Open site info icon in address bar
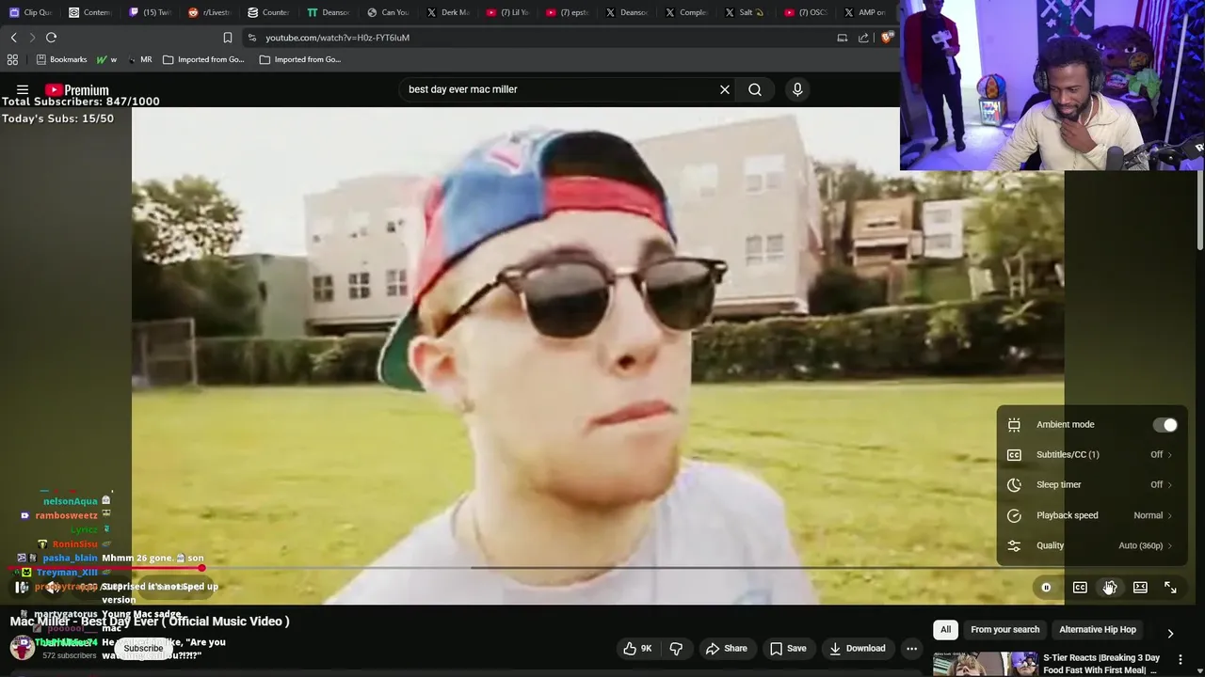Image resolution: width=1205 pixels, height=677 pixels. (x=251, y=38)
